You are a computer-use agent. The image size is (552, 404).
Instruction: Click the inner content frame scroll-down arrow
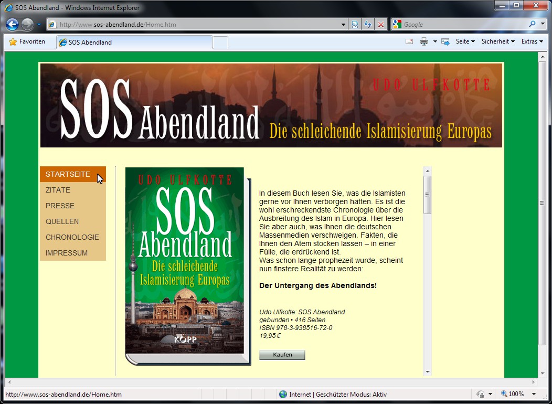click(x=427, y=371)
